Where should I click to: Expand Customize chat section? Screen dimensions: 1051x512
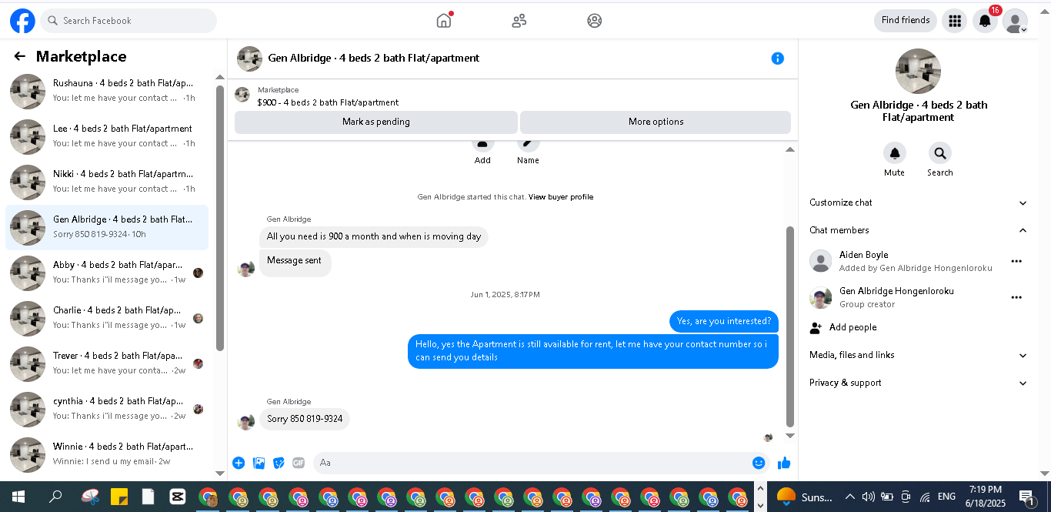919,202
